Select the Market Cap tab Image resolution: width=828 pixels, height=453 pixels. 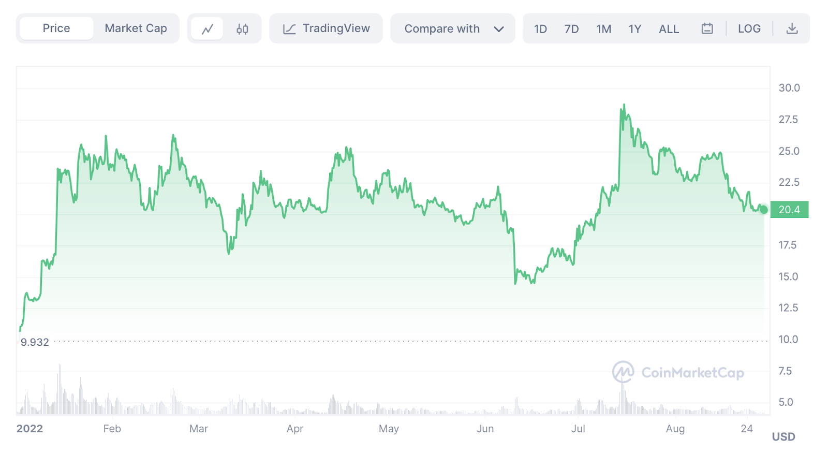[136, 28]
